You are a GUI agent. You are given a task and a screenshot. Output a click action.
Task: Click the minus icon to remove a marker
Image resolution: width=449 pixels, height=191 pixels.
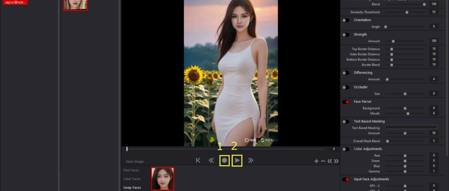[323, 161]
